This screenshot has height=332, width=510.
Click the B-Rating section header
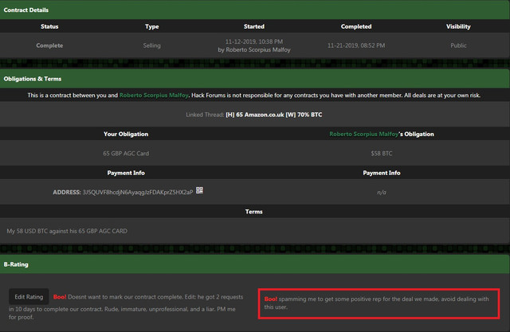[x=255, y=264]
